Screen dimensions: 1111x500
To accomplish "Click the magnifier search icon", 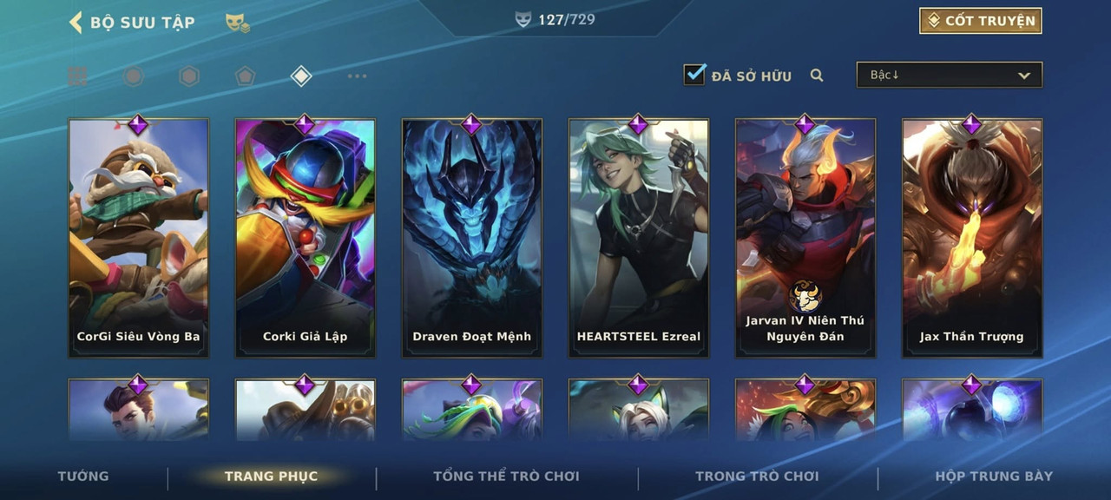I will coord(817,76).
